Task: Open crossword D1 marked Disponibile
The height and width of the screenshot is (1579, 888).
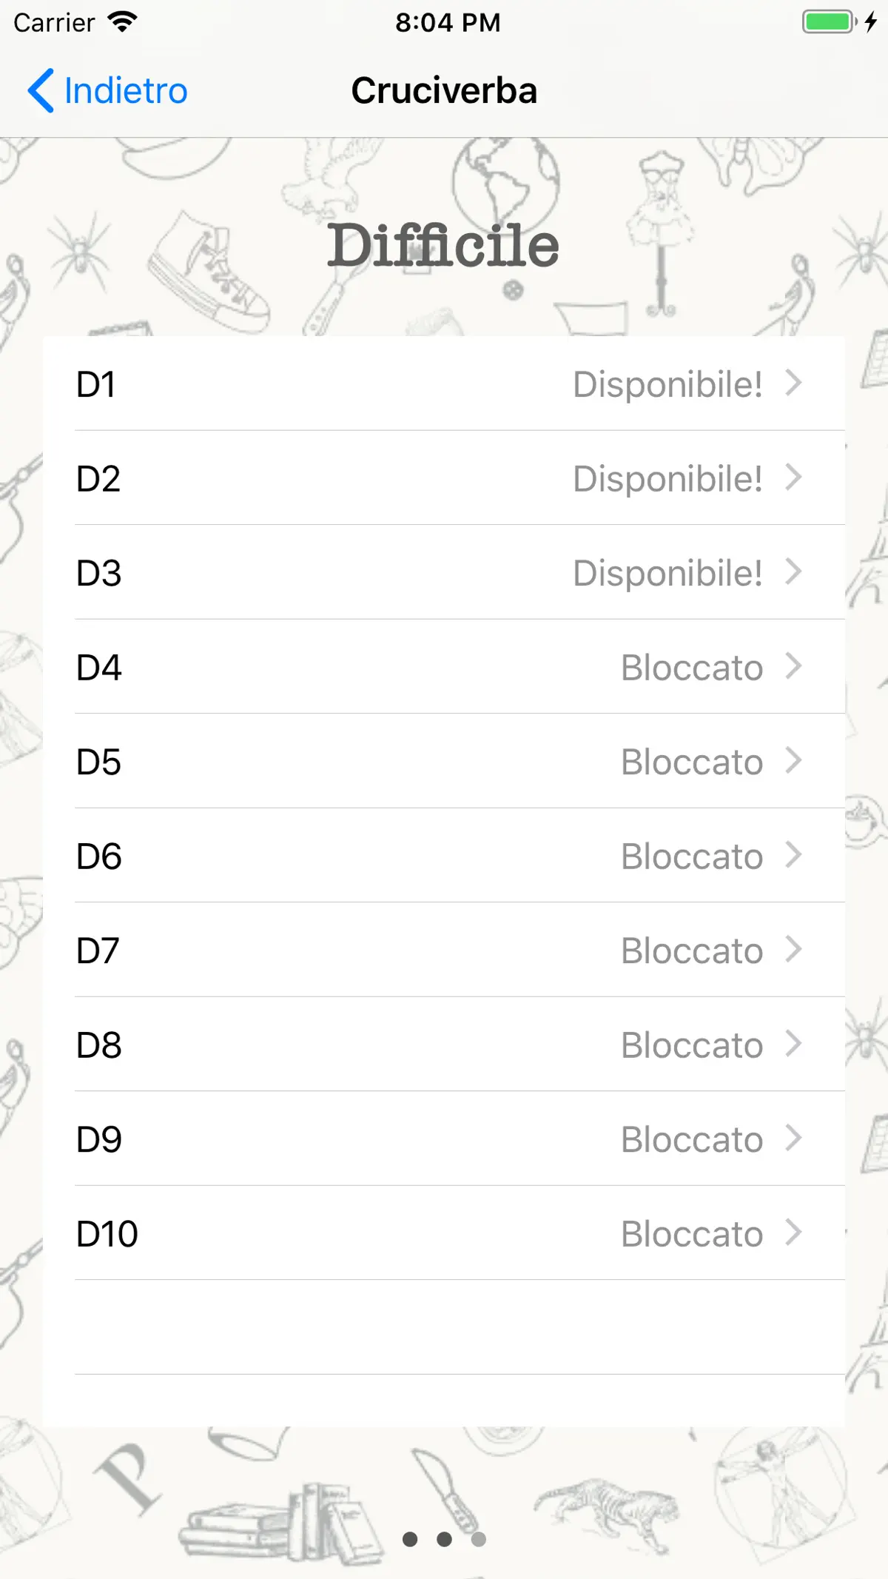Action: pyautogui.click(x=444, y=383)
